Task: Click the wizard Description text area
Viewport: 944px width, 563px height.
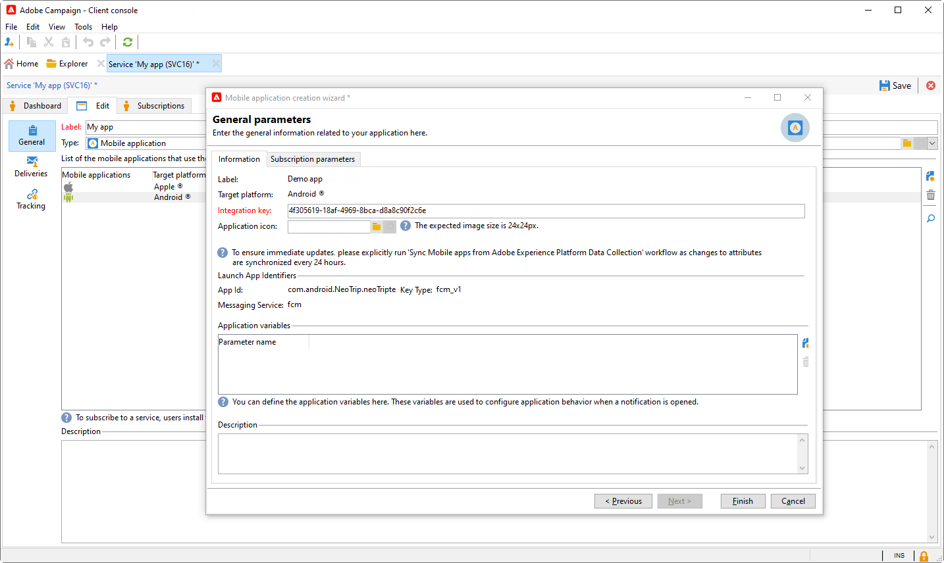Action: coord(508,454)
